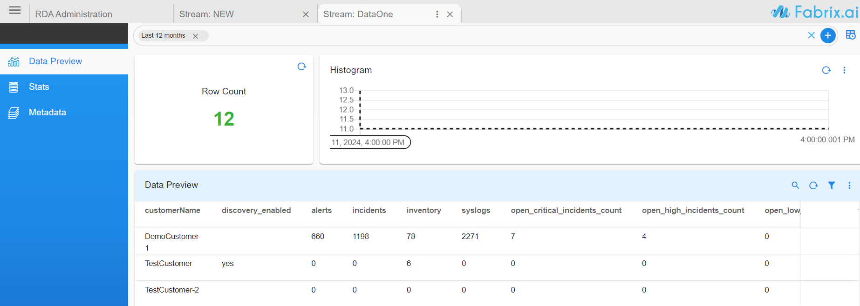The image size is (860, 306).
Task: Open the Data Preview filter icon
Action: [x=831, y=185]
